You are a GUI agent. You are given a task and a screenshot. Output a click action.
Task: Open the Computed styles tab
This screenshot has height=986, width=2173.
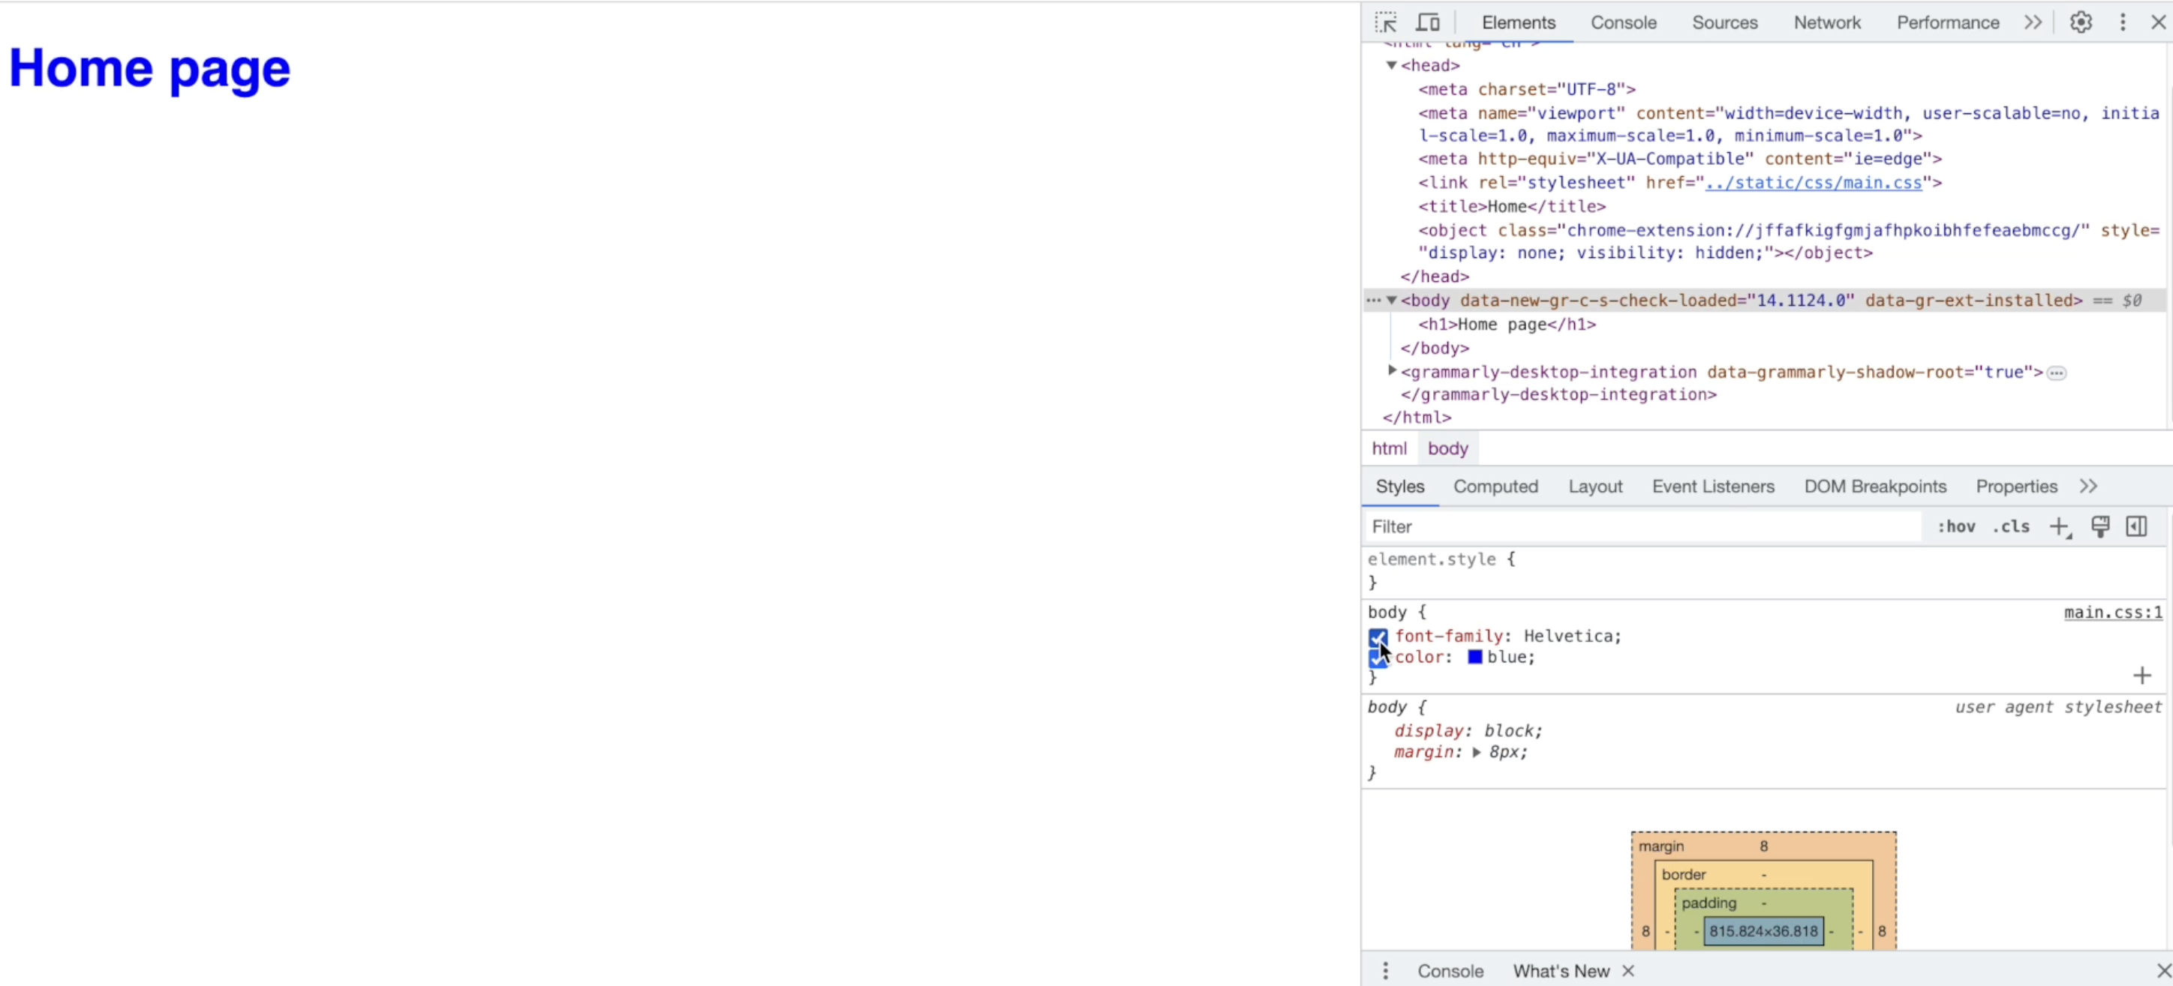[1495, 487]
